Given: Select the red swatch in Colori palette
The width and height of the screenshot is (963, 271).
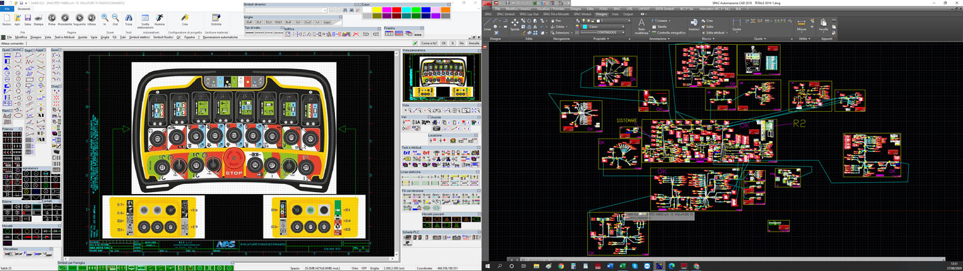Looking at the screenshot, I should 397,10.
